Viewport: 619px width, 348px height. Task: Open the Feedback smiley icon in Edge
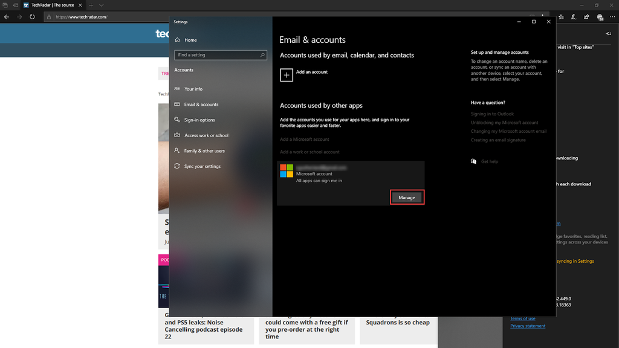(x=600, y=17)
